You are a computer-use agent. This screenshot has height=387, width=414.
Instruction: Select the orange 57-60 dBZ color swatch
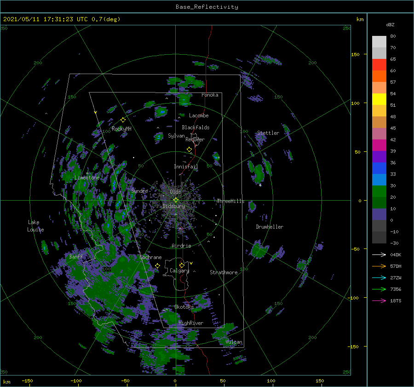[379, 76]
